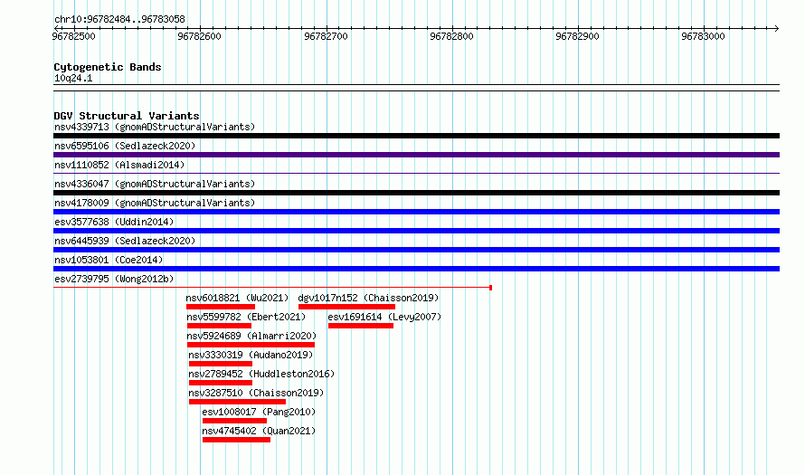Click the DGV Structural Variants track title

click(127, 116)
